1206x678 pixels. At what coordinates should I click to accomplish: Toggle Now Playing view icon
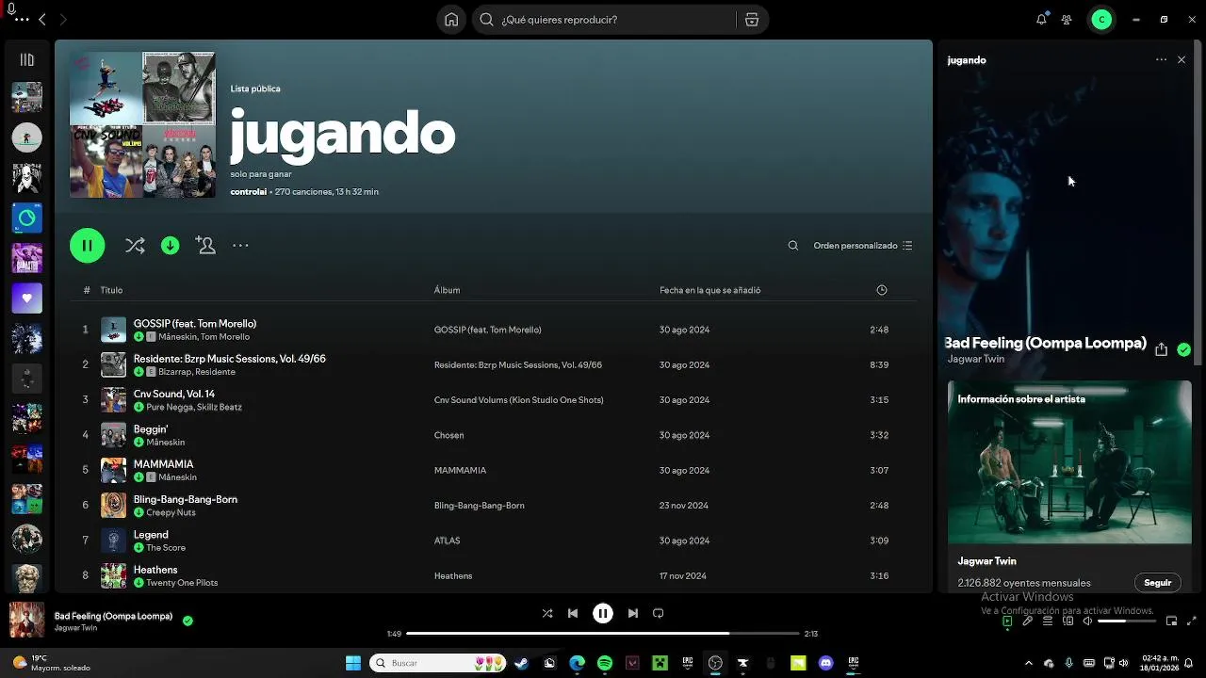click(x=1007, y=621)
